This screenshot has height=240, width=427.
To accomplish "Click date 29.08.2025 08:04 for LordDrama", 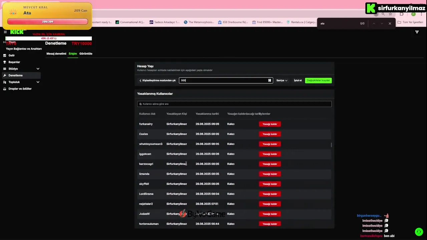I will (207, 194).
